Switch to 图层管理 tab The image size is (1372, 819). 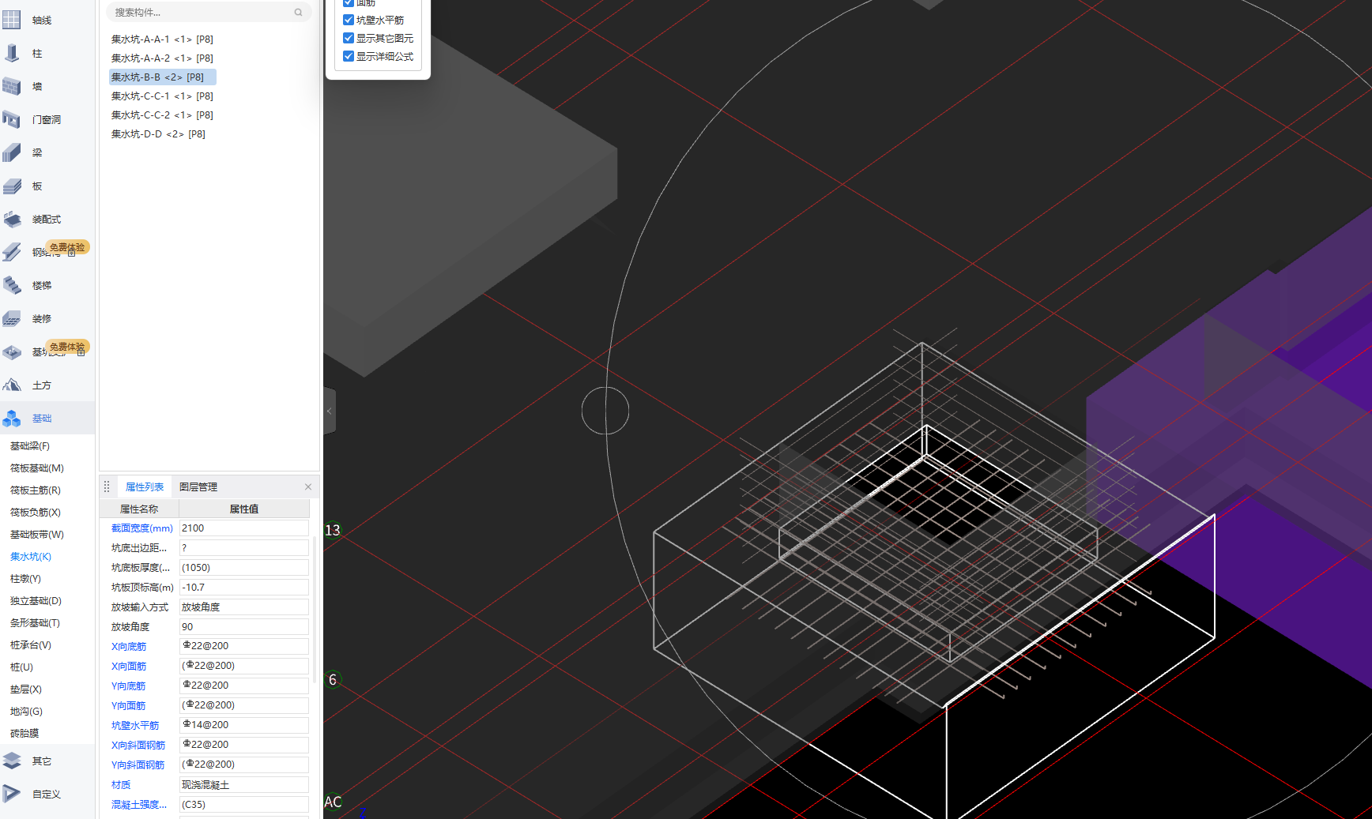coord(198,487)
